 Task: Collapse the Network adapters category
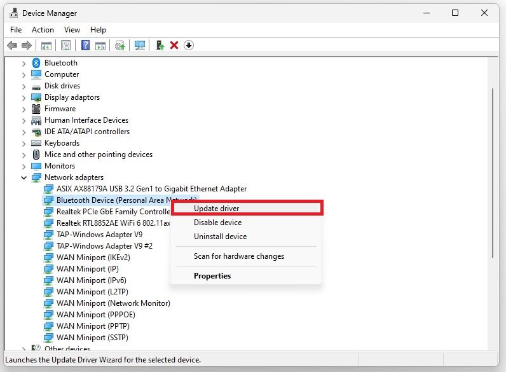tap(24, 177)
